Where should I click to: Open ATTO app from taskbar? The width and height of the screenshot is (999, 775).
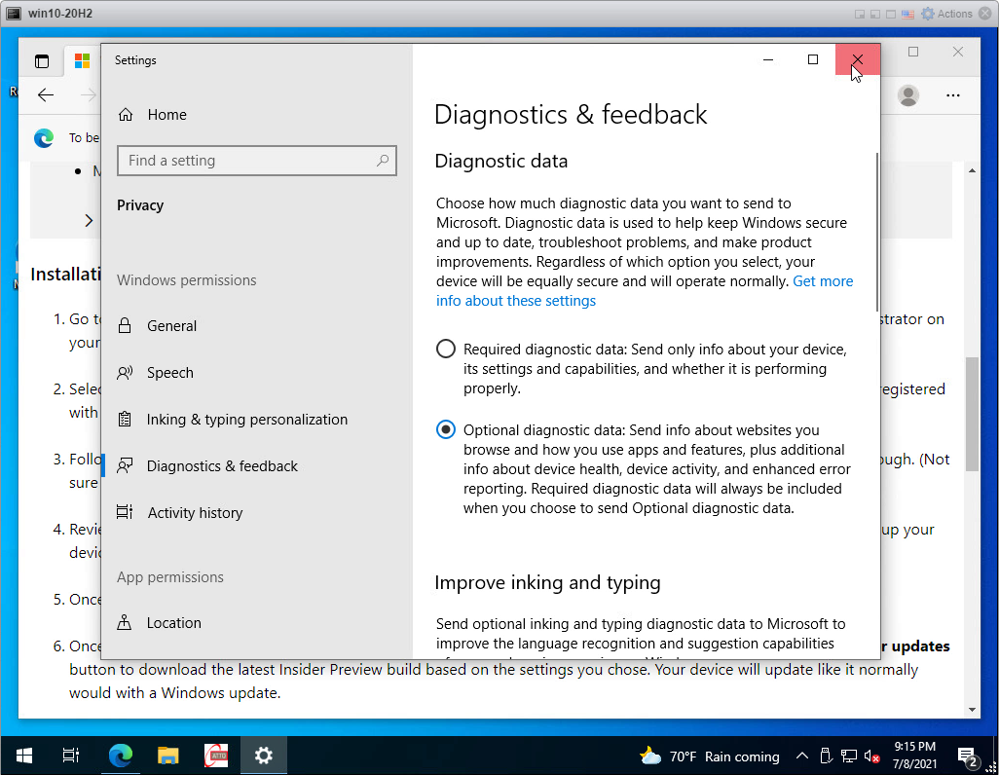pos(216,756)
